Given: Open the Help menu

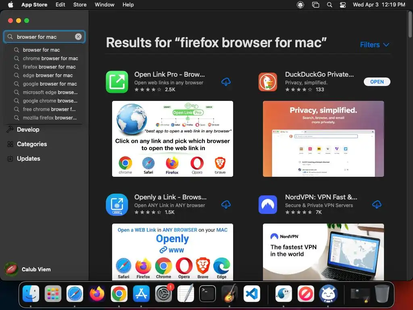Looking at the screenshot, I should [128, 5].
